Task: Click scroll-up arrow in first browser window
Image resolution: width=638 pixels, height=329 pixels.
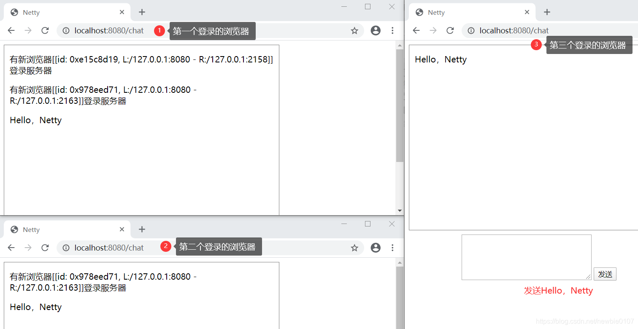Action: [400, 44]
